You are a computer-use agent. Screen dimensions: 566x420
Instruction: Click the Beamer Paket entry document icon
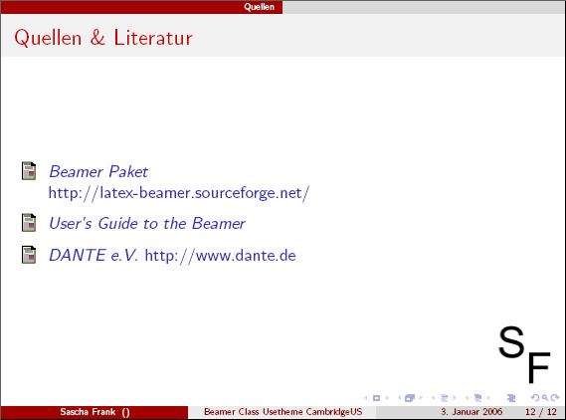point(29,171)
